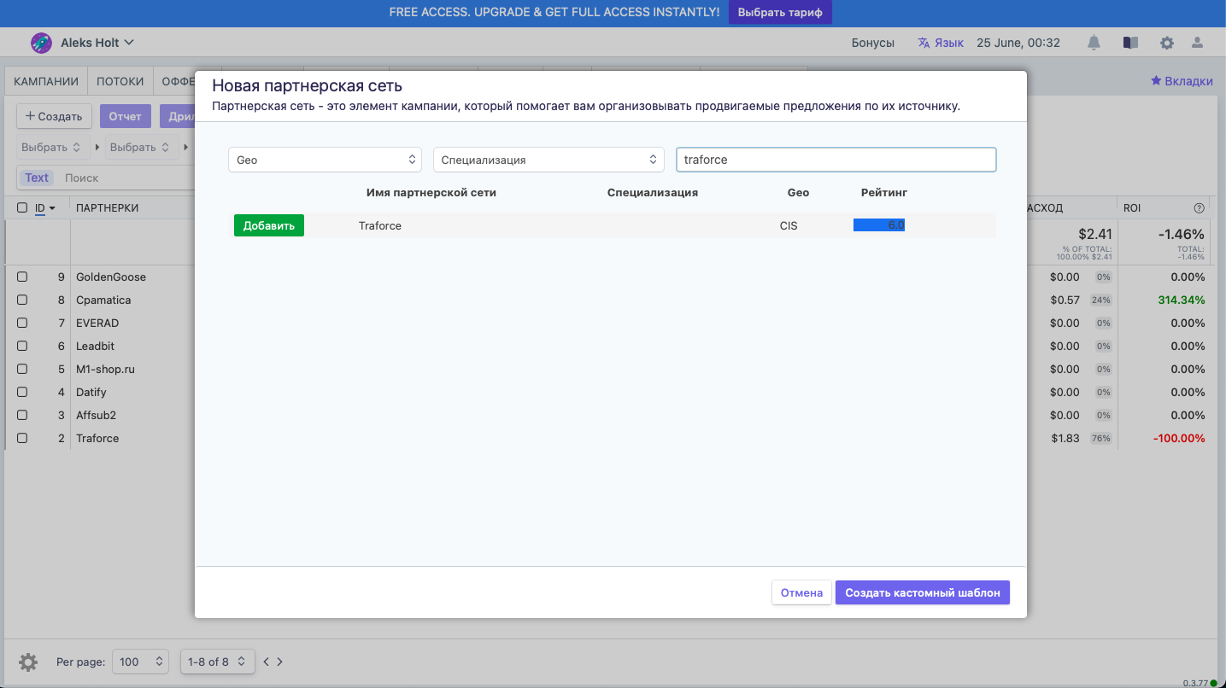Open the Бонусы menu item
This screenshot has height=688, width=1226.
click(x=873, y=43)
